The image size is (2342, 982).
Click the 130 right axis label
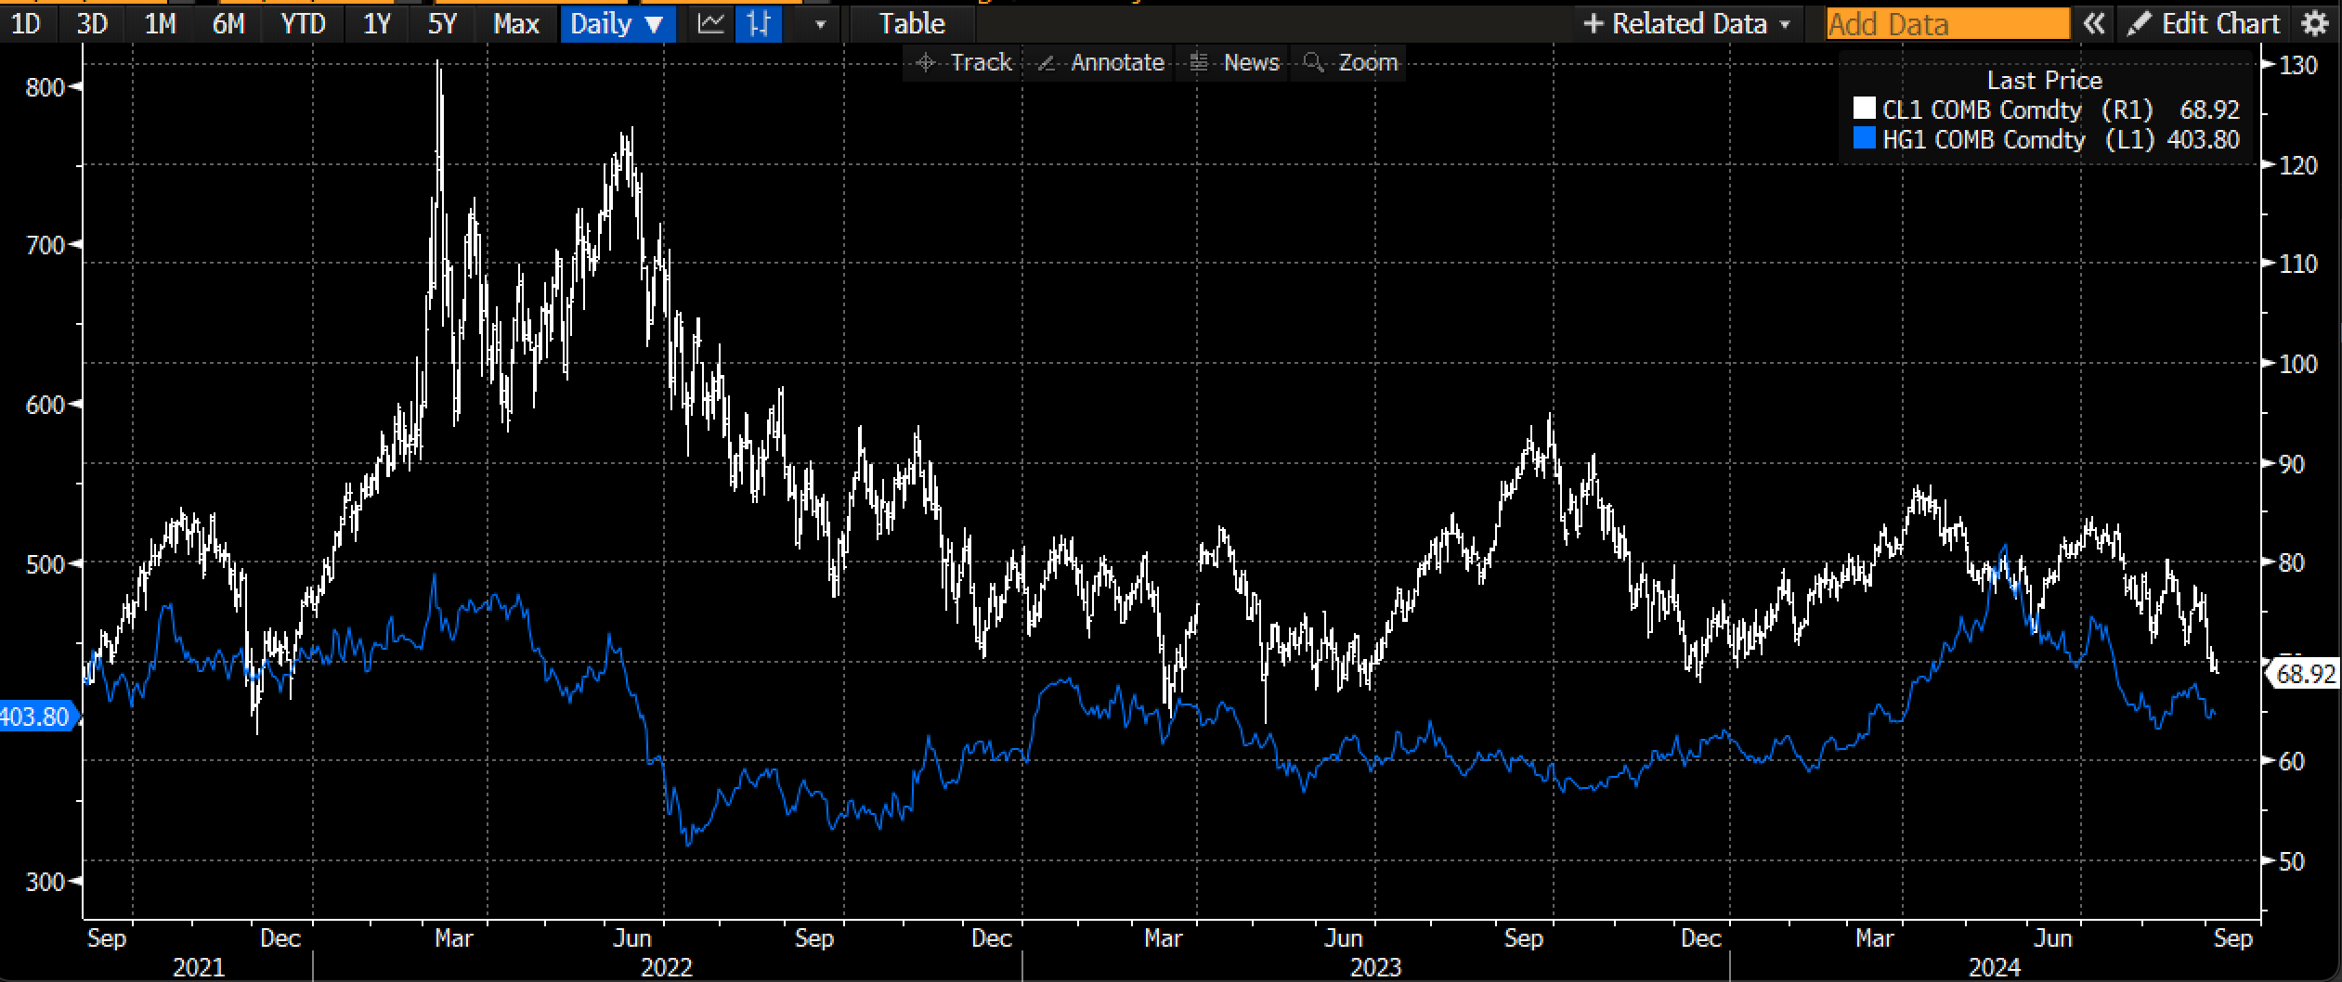2298,65
